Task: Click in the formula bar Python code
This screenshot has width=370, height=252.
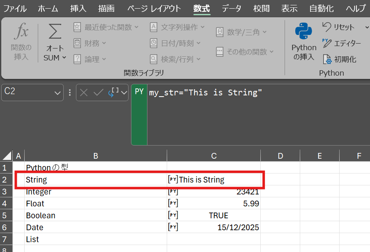Action: pos(205,92)
